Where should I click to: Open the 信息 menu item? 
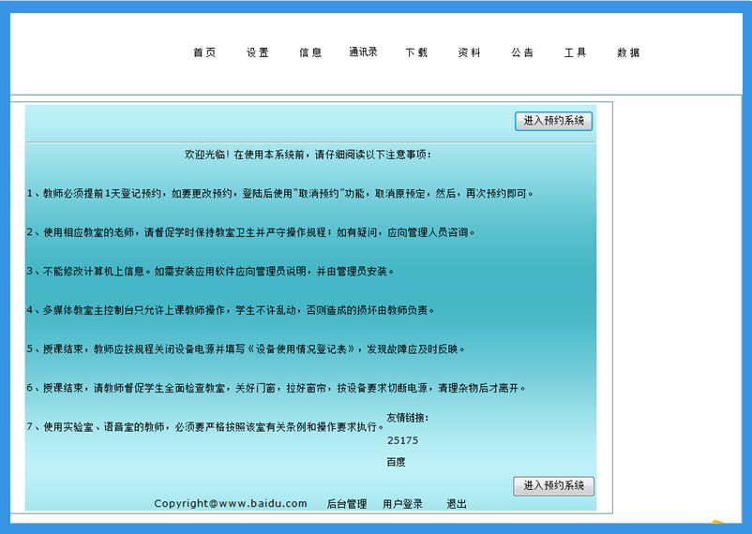point(310,52)
